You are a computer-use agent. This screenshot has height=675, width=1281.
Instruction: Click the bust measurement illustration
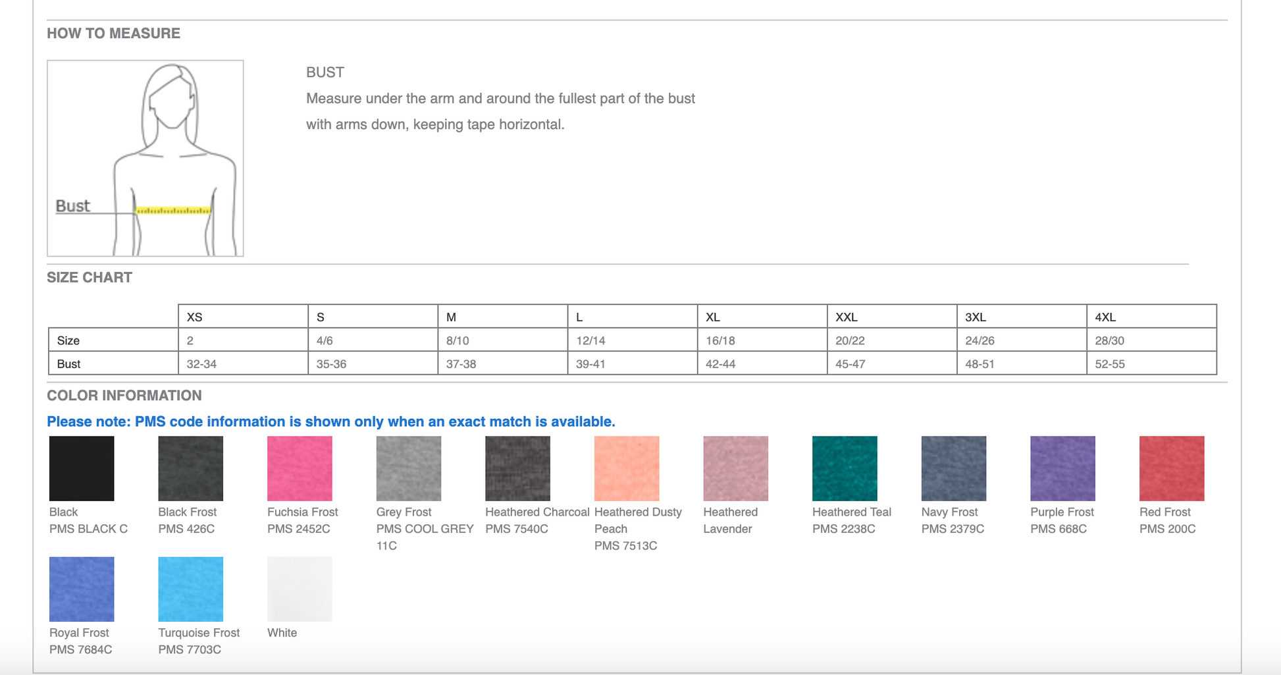pyautogui.click(x=145, y=158)
